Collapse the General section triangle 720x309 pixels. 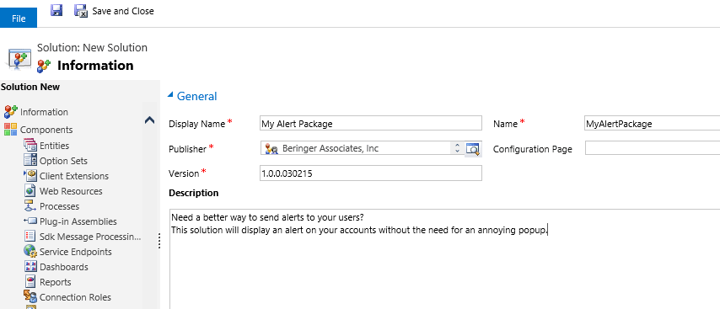tap(171, 95)
